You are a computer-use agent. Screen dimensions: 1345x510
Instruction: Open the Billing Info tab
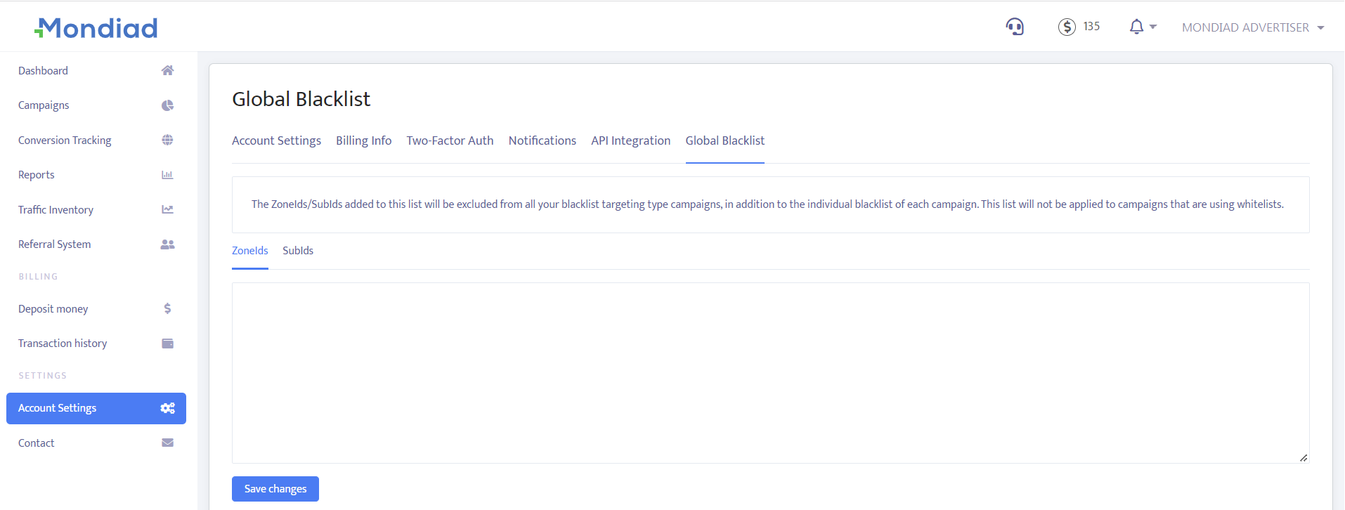tap(363, 140)
